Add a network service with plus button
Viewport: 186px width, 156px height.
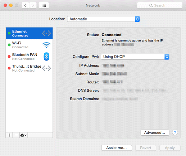click(x=9, y=135)
